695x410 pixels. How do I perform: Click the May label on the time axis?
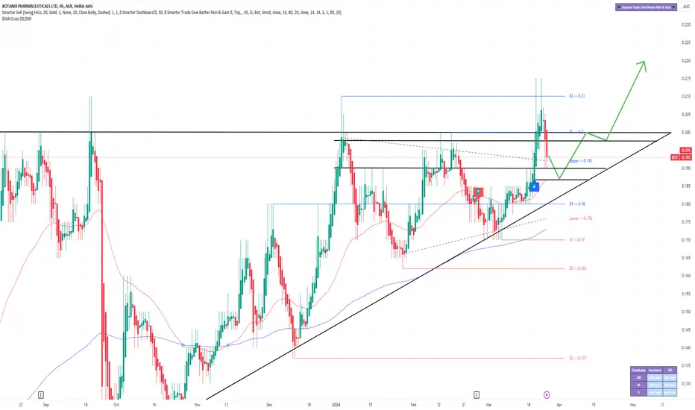(x=633, y=405)
